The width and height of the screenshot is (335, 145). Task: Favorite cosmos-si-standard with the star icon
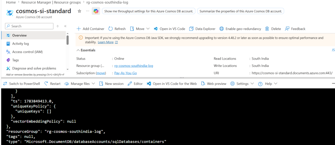[x=79, y=11]
